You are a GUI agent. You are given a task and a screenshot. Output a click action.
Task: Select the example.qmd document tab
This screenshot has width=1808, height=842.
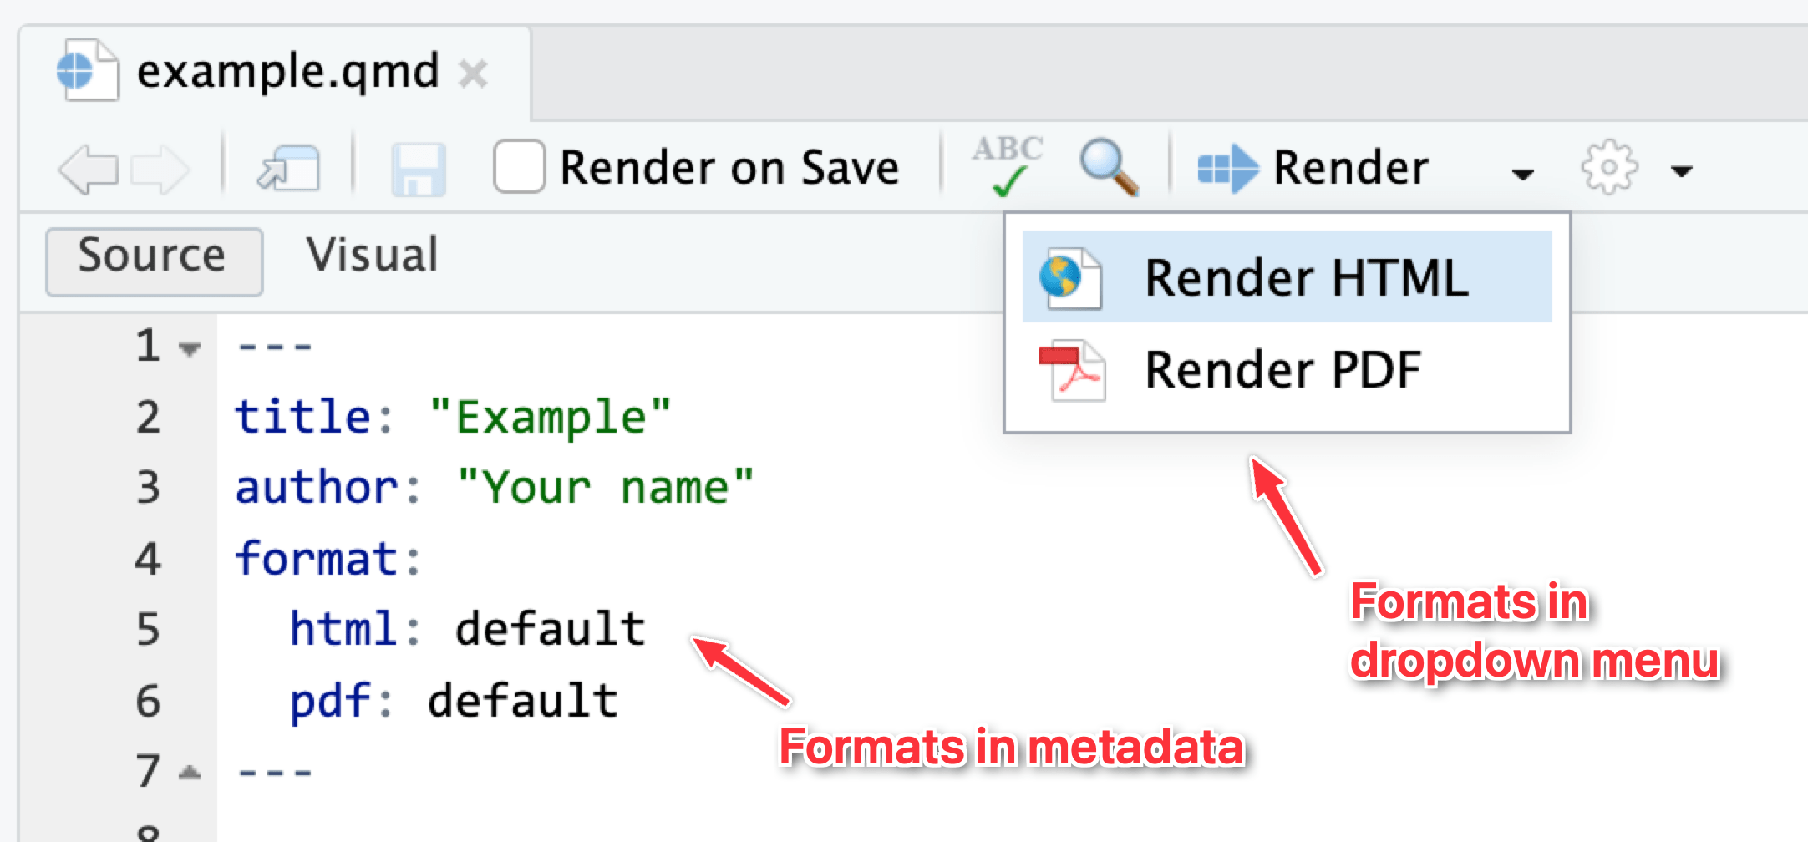(x=287, y=72)
